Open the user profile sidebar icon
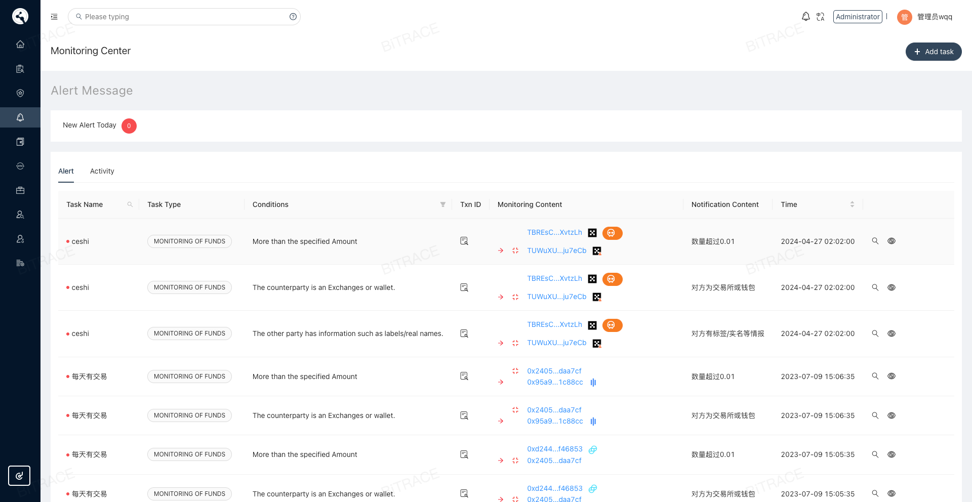Viewport: 972px width, 502px height. click(x=20, y=215)
